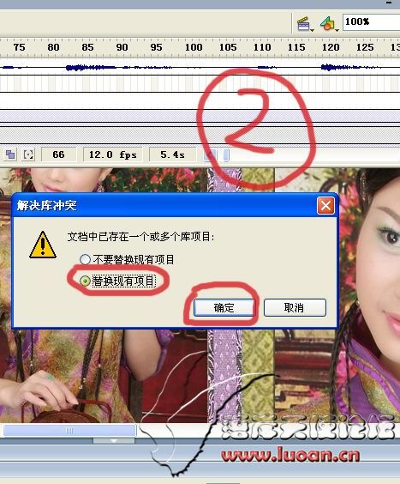Click the current frame 66 box
Viewport: 400px width, 484px height.
(58, 154)
